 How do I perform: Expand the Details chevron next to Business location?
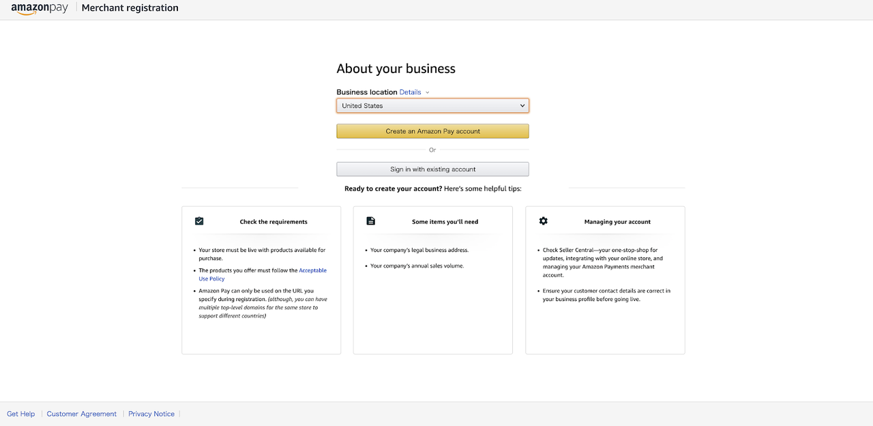coord(428,92)
